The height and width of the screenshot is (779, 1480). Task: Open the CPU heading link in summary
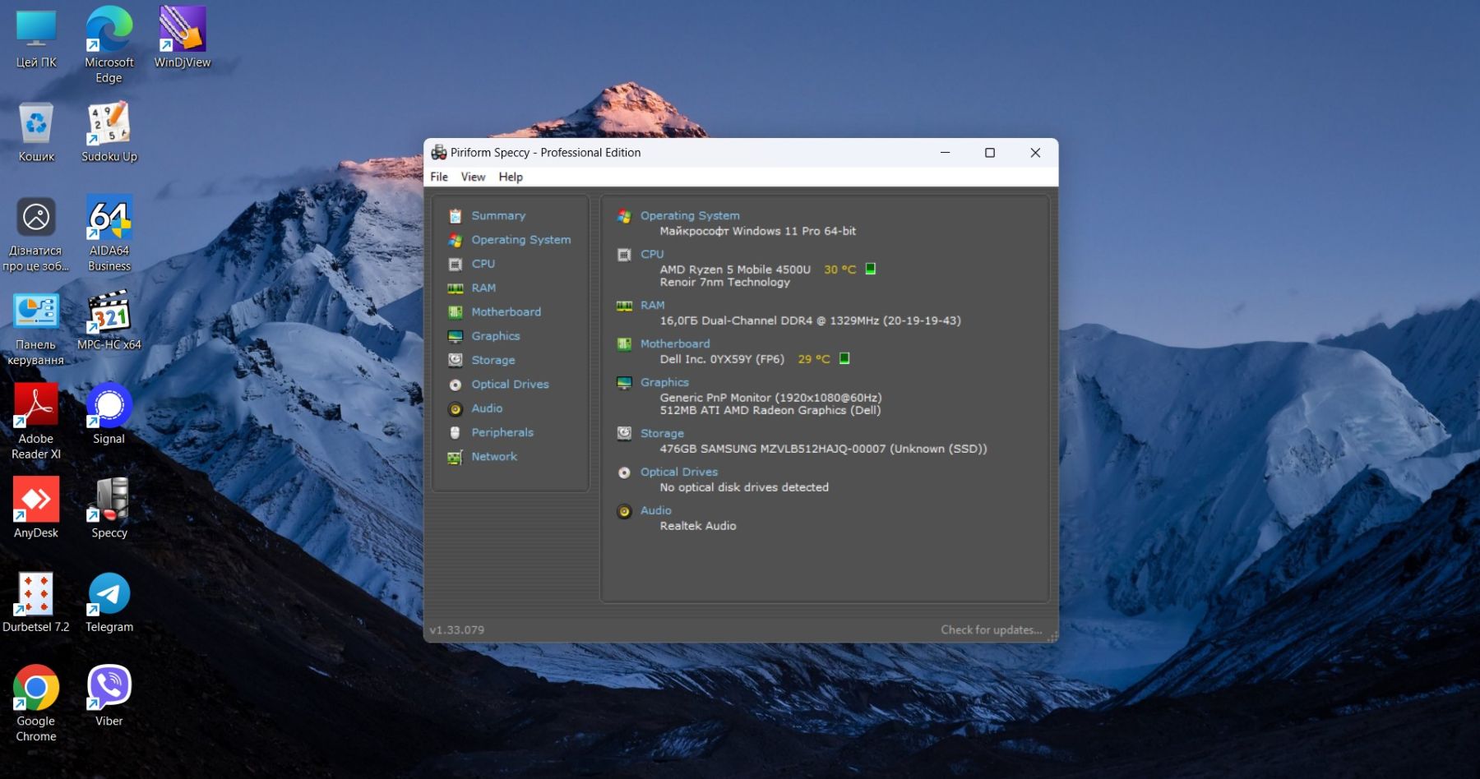pos(652,254)
